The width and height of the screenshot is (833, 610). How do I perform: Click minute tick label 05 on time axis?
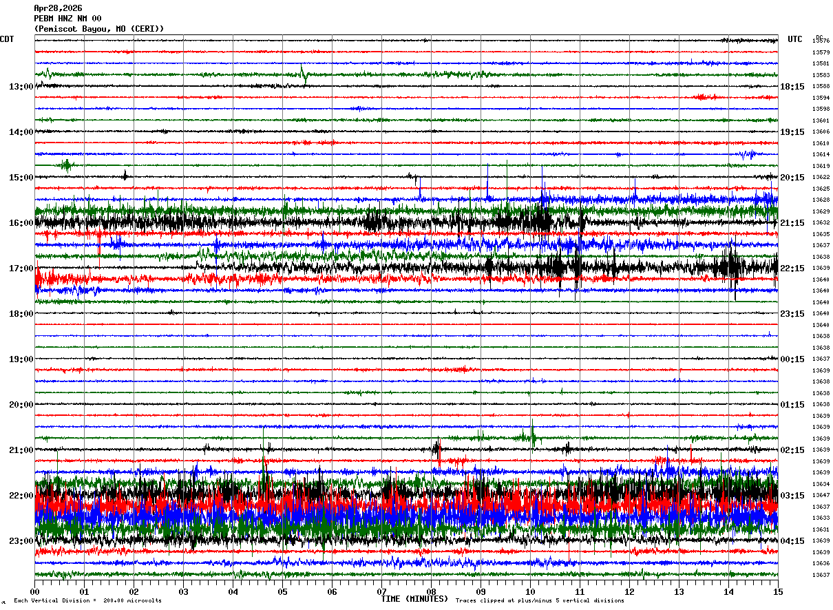coord(283,592)
